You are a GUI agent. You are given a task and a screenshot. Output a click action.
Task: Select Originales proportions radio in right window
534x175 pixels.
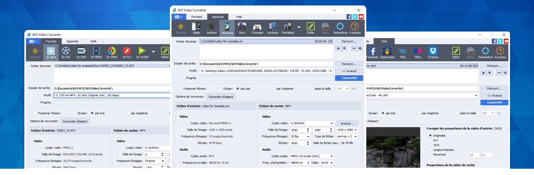[430, 135]
